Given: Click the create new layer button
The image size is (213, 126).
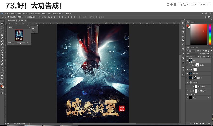Looking at the screenshot, I should coord(206,123).
